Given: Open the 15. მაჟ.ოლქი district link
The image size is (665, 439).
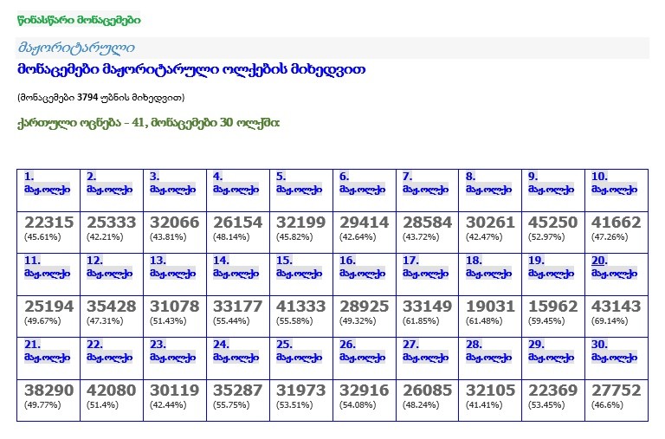Looking at the screenshot, I should click(x=299, y=267).
